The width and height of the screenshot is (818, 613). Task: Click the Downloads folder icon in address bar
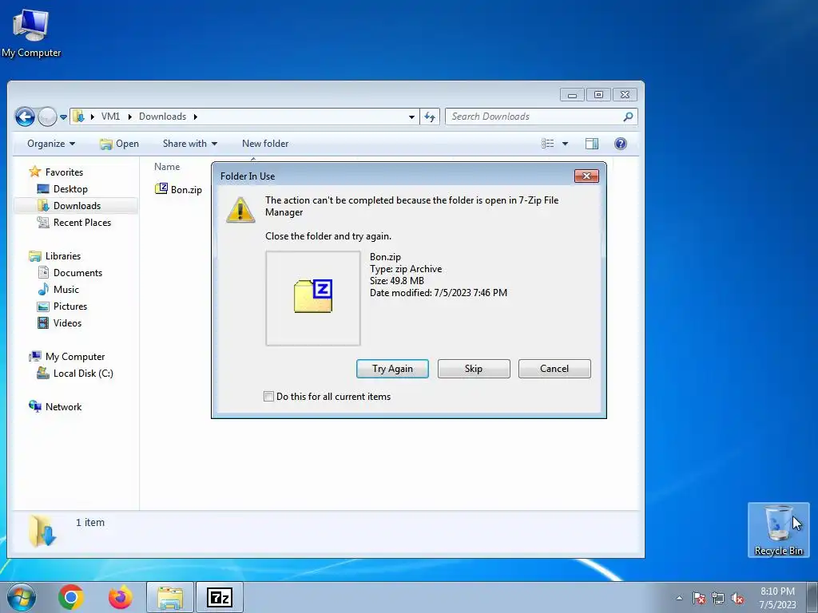[79, 117]
